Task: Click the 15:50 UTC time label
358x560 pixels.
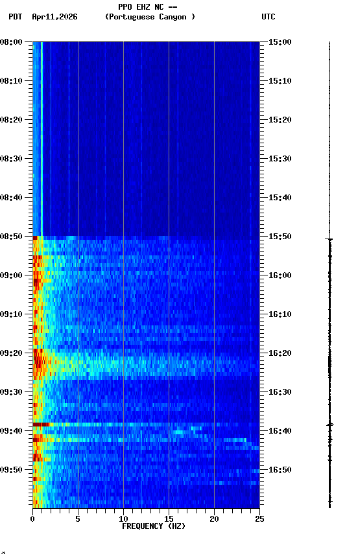Action: coord(280,237)
